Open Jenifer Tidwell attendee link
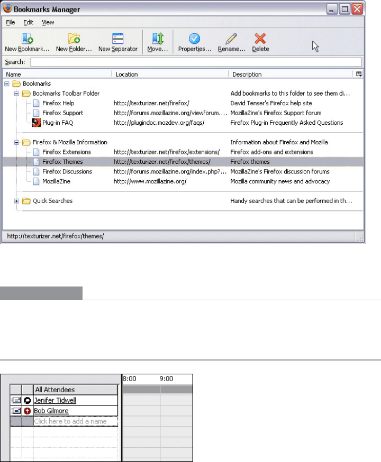Screen dimensions: 381x462 pos(55,401)
